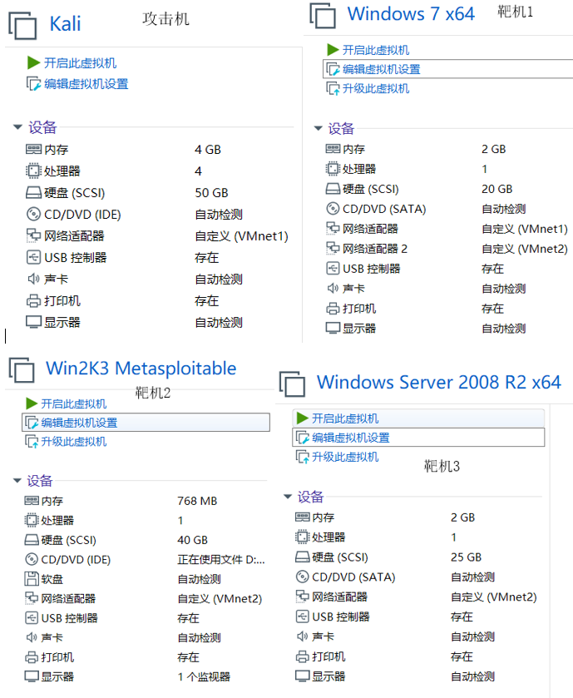Click the Win2K3 Metasploitable VM icon
This screenshot has height=698, width=573.
click(x=22, y=370)
